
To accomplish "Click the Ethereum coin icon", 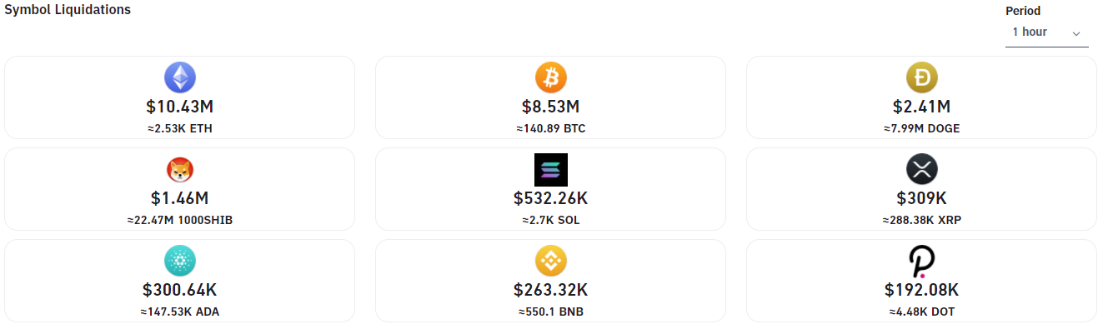I will pyautogui.click(x=179, y=78).
